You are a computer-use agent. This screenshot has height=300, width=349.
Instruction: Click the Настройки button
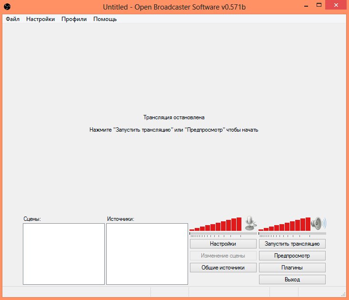(x=223, y=244)
